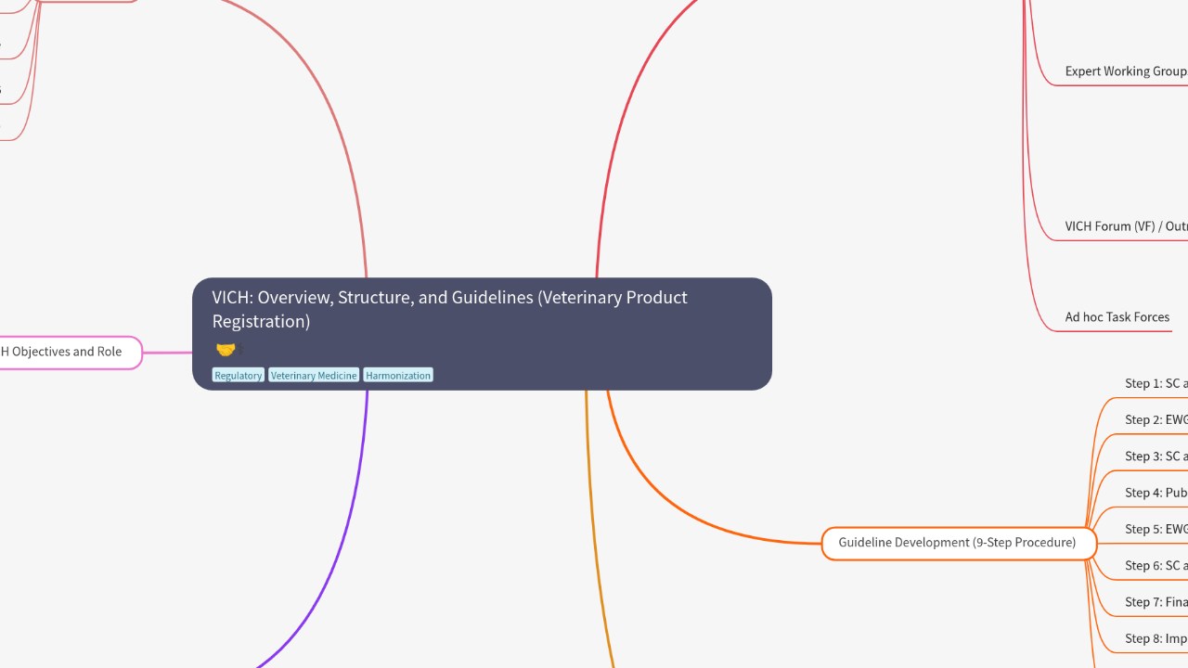This screenshot has width=1188, height=668.
Task: Click Step 7 final item
Action: tap(1156, 602)
